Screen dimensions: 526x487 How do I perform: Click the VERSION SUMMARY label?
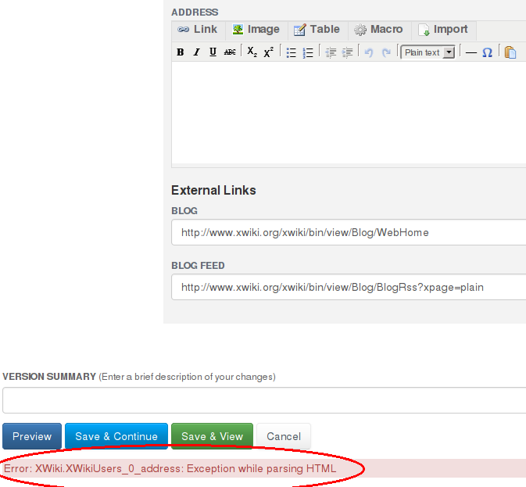point(49,377)
